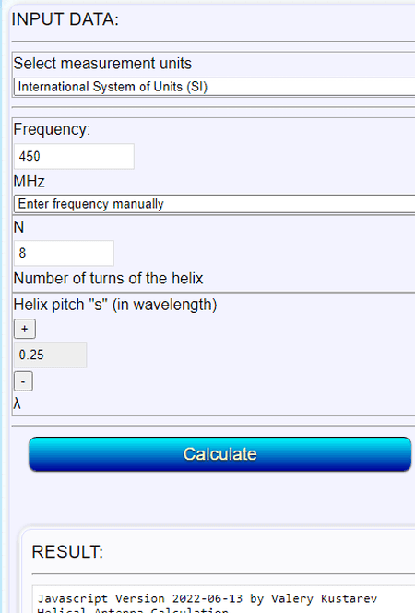Focus the N turns input field
Image resolution: width=415 pixels, height=613 pixels.
[64, 253]
